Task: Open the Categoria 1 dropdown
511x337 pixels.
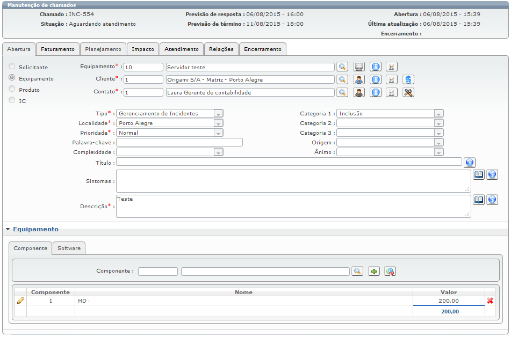Action: pyautogui.click(x=390, y=113)
